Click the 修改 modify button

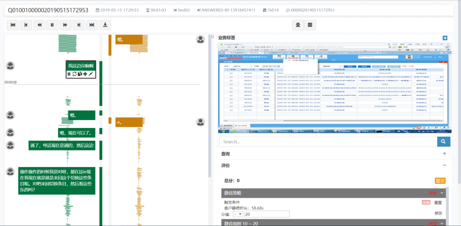[x=438, y=213]
